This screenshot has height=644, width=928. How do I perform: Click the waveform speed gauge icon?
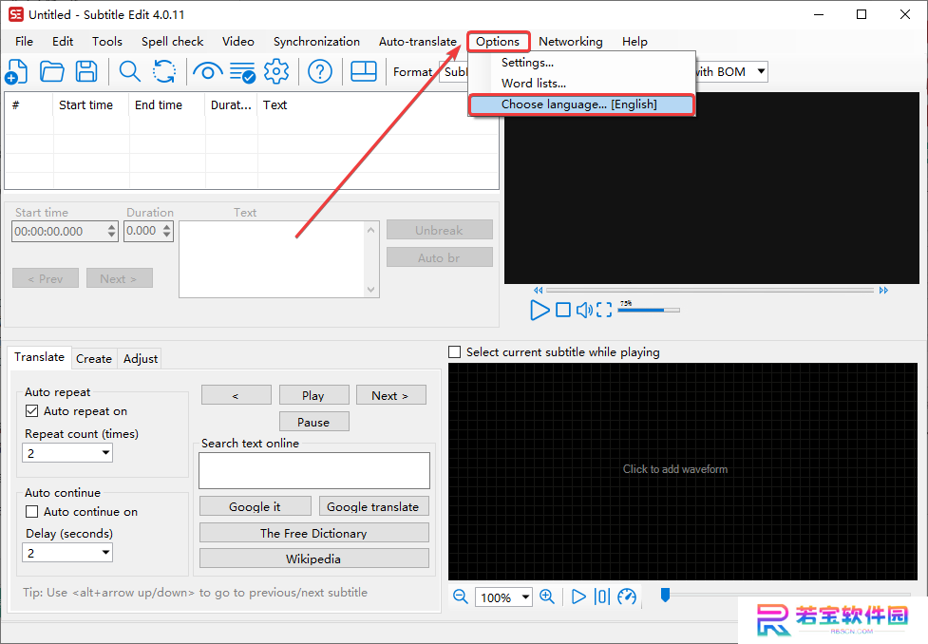tap(627, 597)
